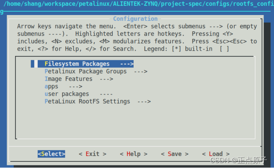Activate the Select button
This screenshot has width=274, height=168.
click(52, 154)
